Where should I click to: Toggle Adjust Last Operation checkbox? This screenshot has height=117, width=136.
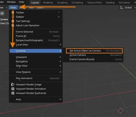coord(13,25)
